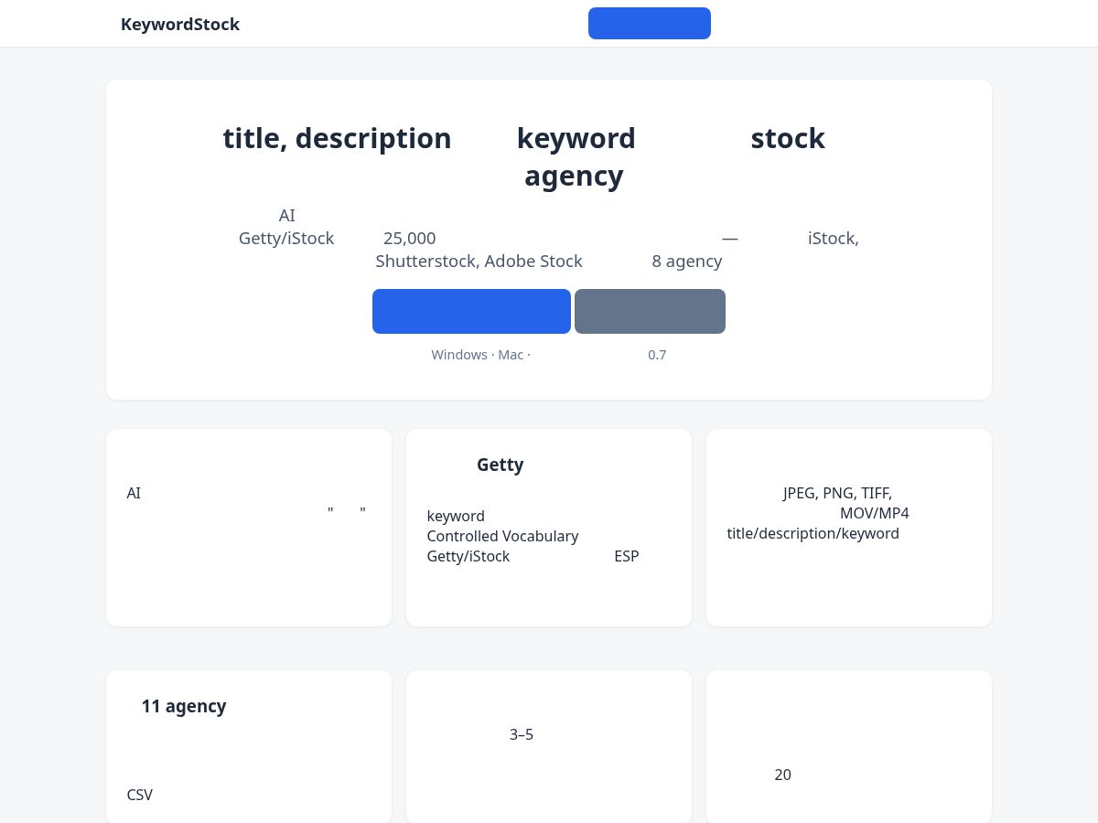Viewport: 1098px width, 823px height.
Task: Click the KeywordStock logo in the header
Action: 180,25
